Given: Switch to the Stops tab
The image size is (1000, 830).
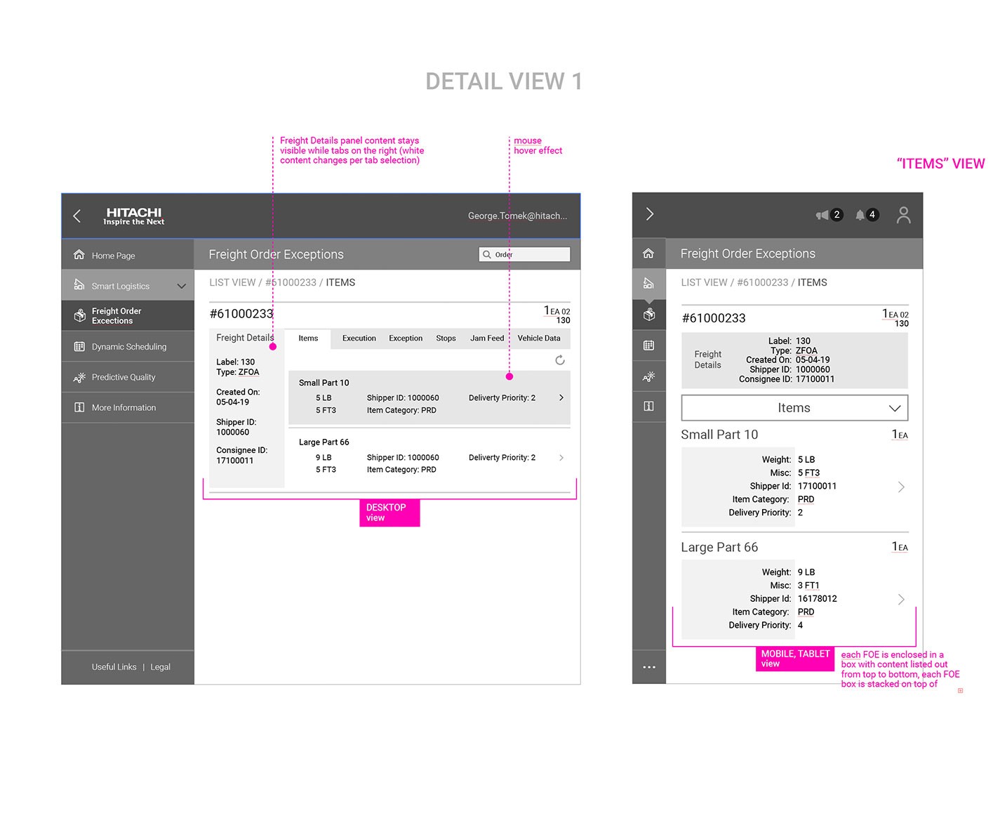Looking at the screenshot, I should click(x=446, y=338).
